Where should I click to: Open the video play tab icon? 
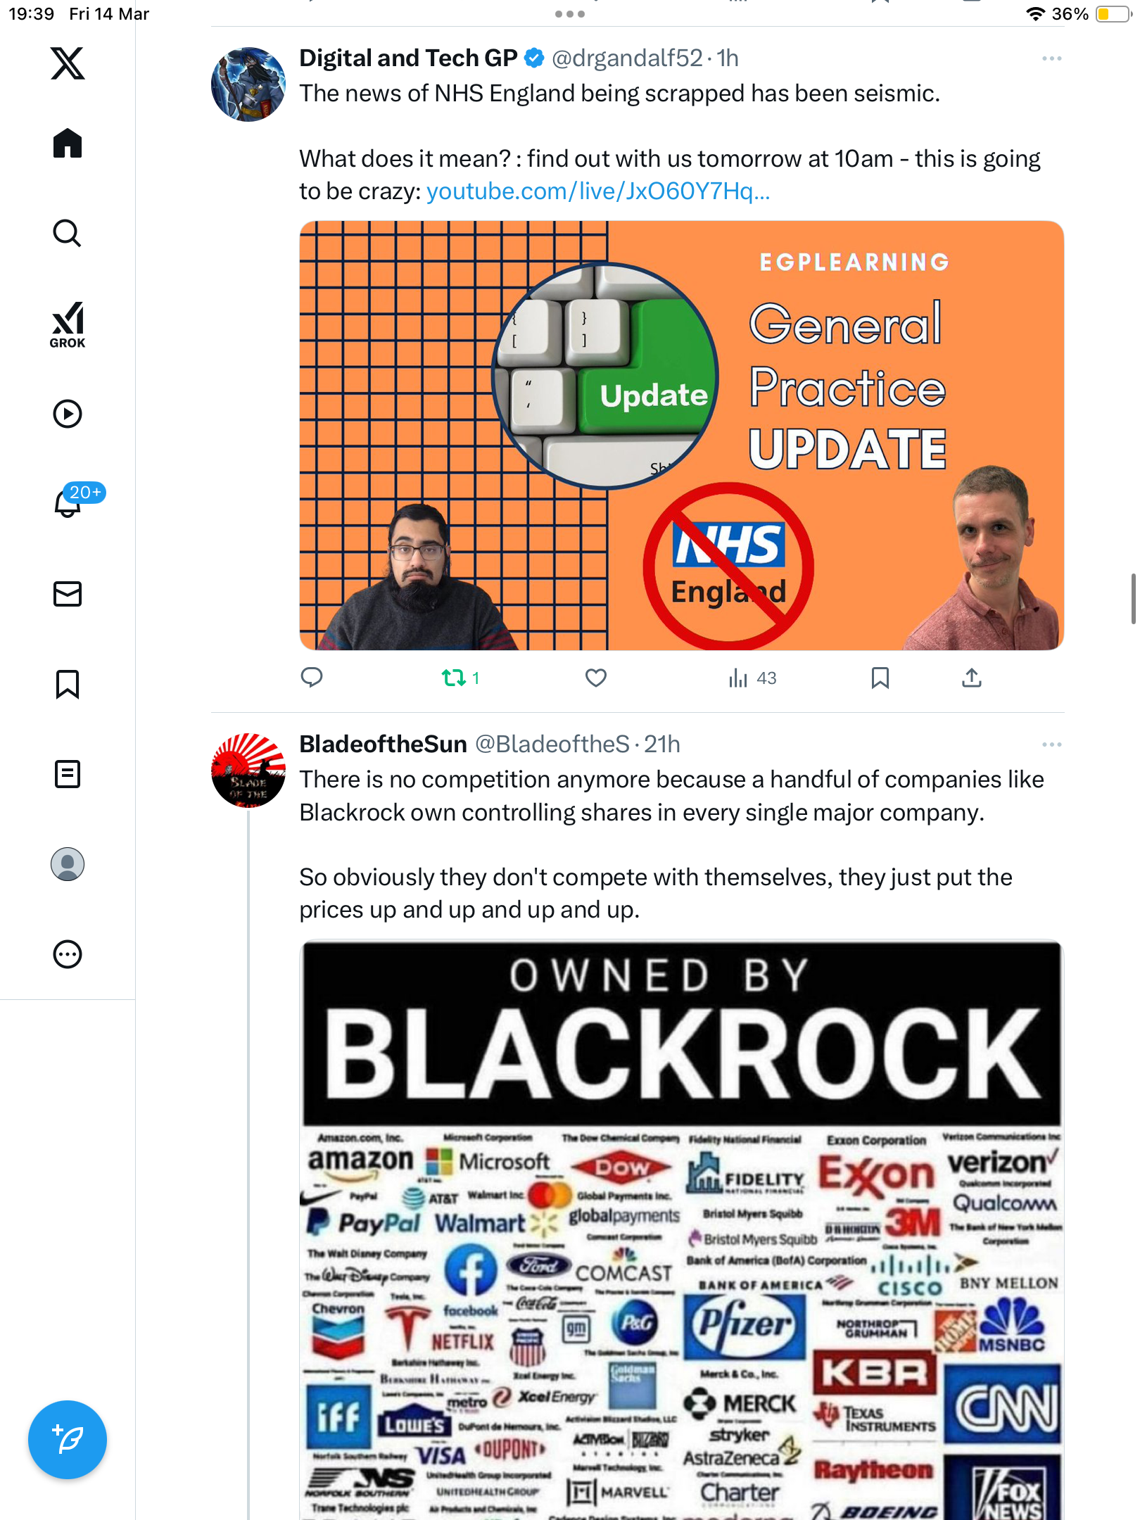pyautogui.click(x=68, y=414)
